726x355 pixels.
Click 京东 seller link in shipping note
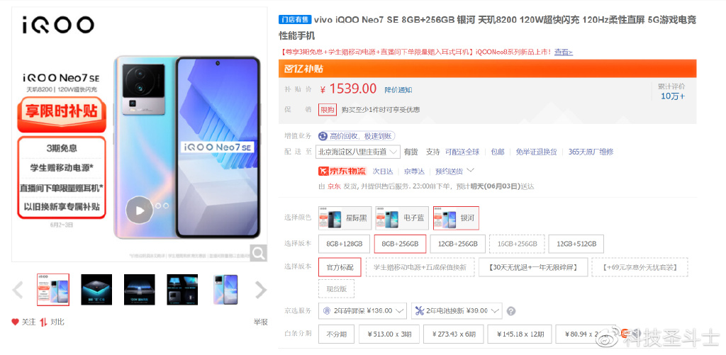click(x=334, y=186)
